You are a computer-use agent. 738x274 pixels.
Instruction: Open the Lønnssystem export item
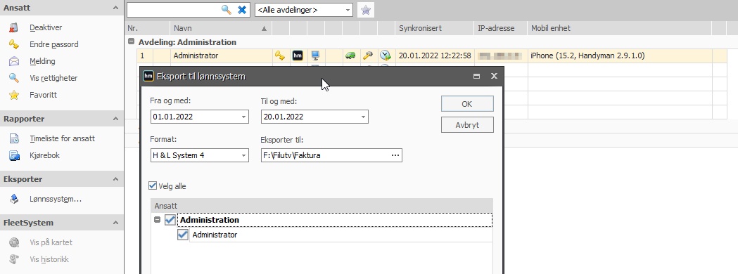(56, 199)
